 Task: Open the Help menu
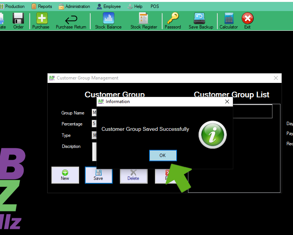click(135, 6)
